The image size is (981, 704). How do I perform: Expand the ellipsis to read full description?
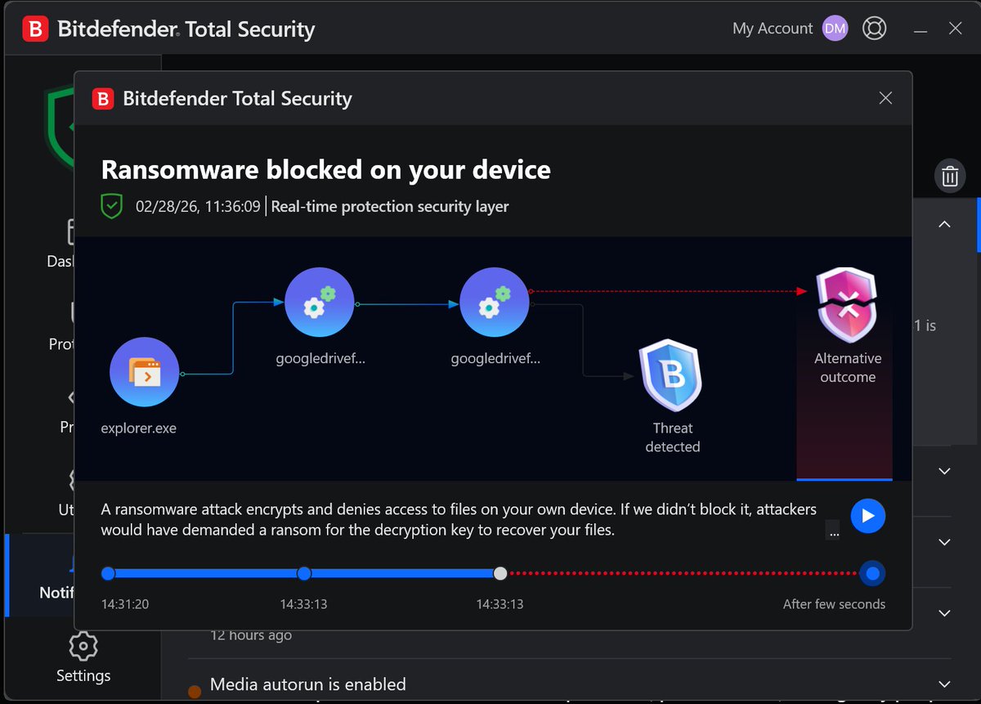(834, 530)
